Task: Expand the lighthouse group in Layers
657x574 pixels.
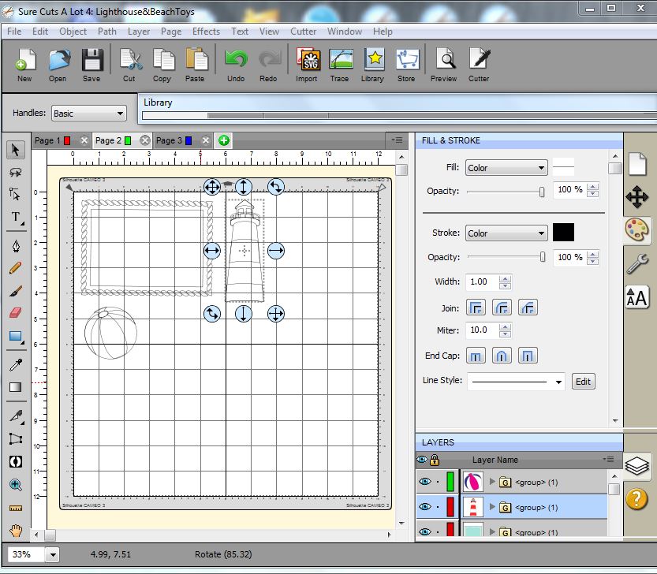Action: click(493, 507)
